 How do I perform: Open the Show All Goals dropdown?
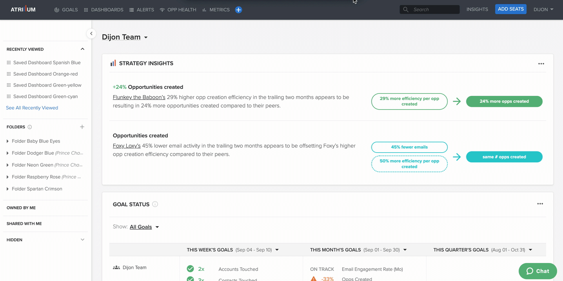click(x=144, y=227)
